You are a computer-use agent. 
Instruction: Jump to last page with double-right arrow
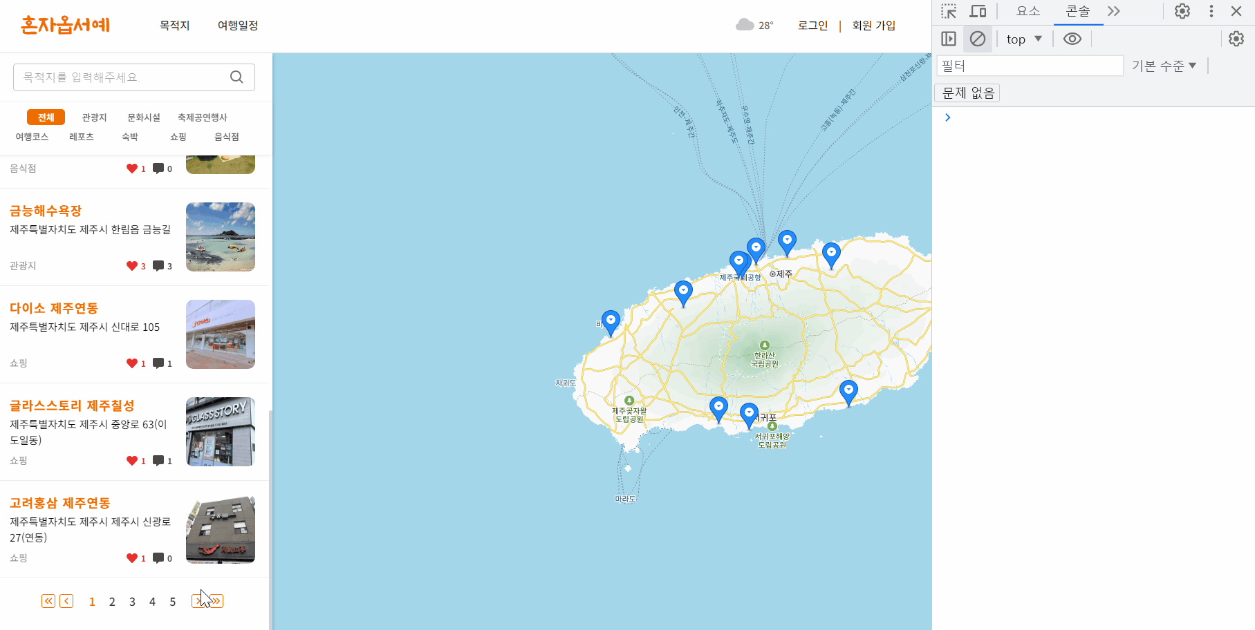click(x=216, y=601)
